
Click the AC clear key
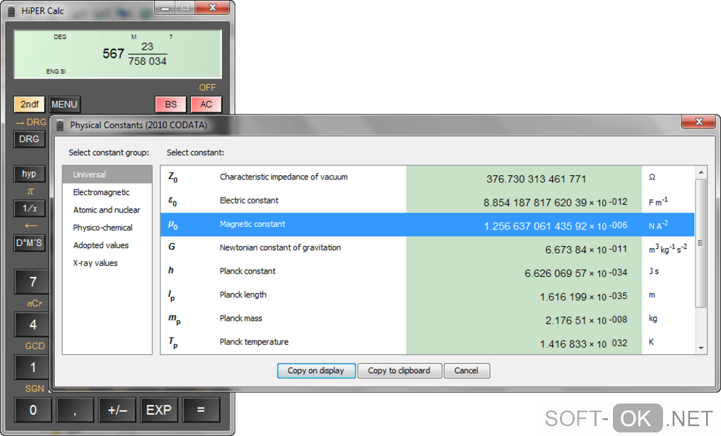pos(206,105)
